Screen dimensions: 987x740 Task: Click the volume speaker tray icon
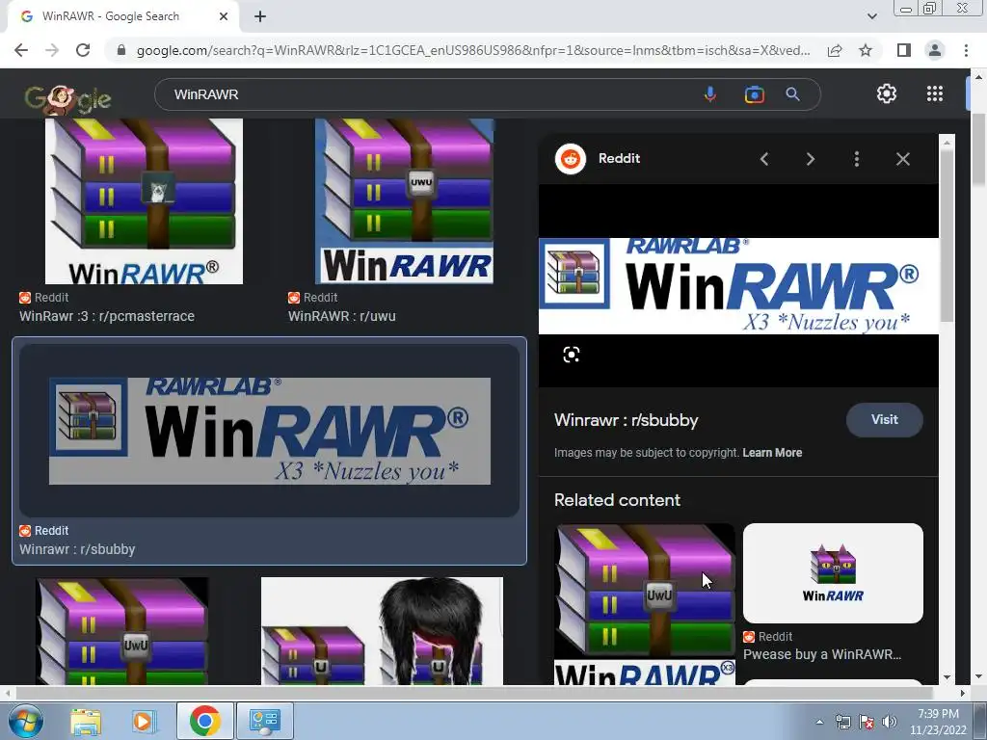(x=890, y=722)
